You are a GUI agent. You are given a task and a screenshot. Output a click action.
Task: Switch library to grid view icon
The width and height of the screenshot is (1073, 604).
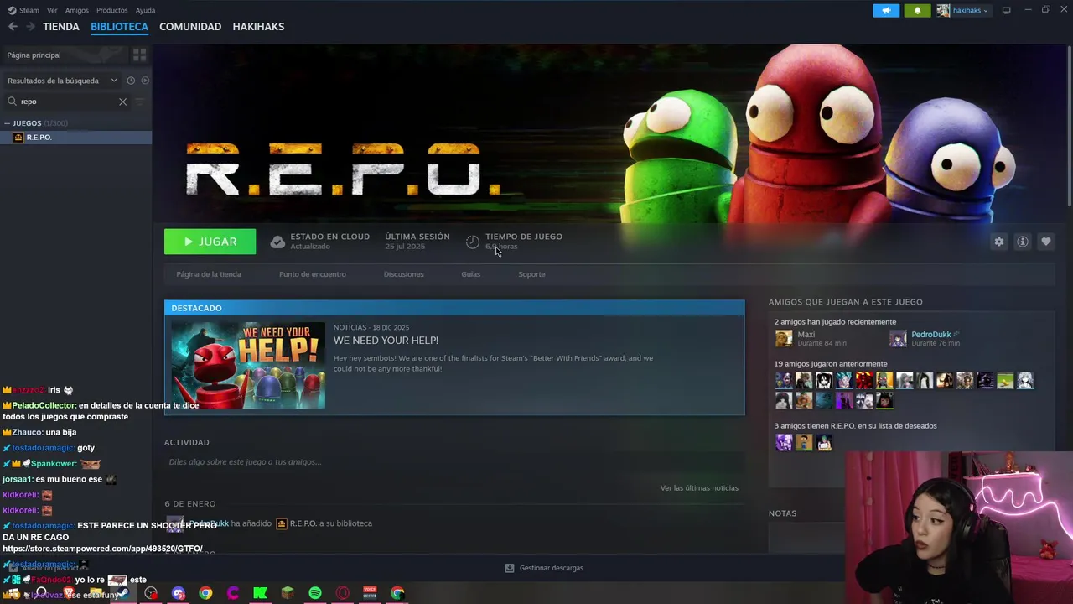coord(139,55)
